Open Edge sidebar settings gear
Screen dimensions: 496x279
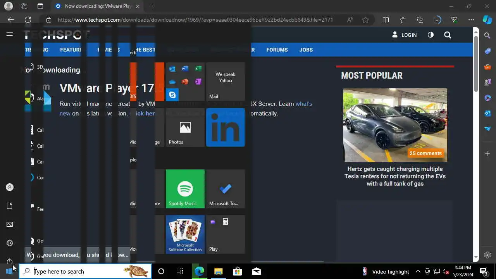pyautogui.click(x=487, y=255)
